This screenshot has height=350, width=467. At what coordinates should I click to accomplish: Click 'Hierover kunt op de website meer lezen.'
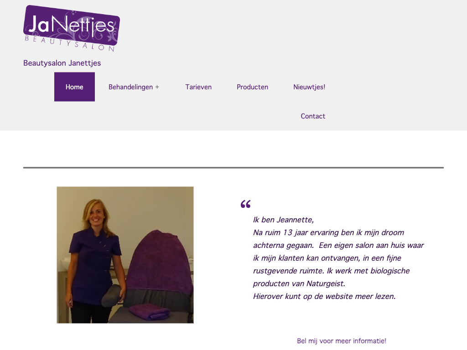324,296
